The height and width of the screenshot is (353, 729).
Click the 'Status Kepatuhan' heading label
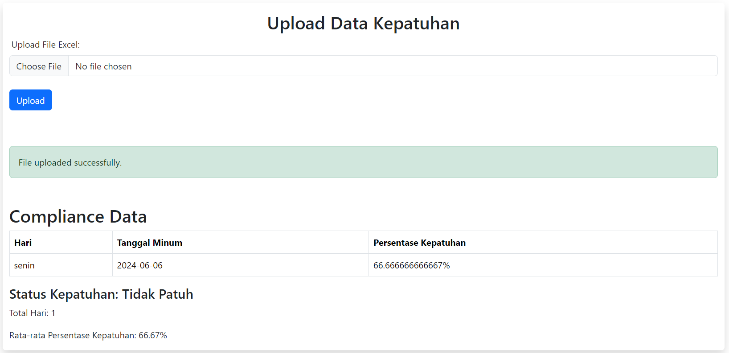(63, 294)
